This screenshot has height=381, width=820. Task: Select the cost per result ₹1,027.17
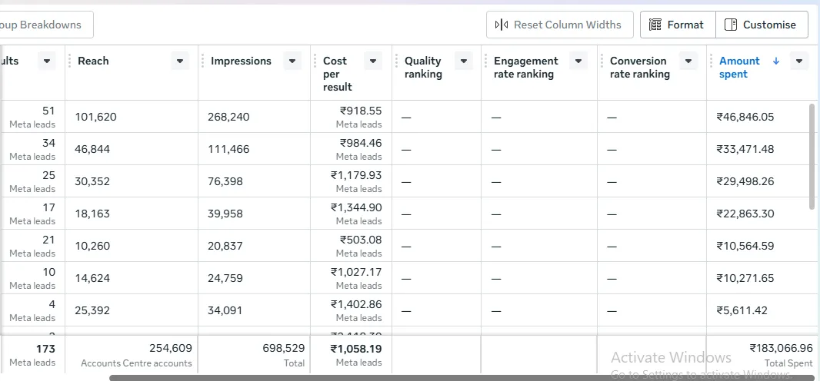click(x=356, y=272)
